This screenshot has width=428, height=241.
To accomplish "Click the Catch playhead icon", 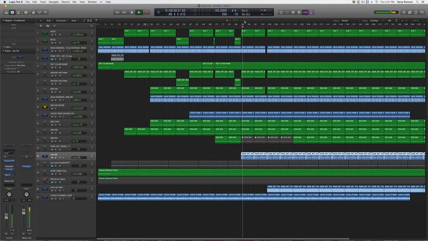I will tap(96, 21).
